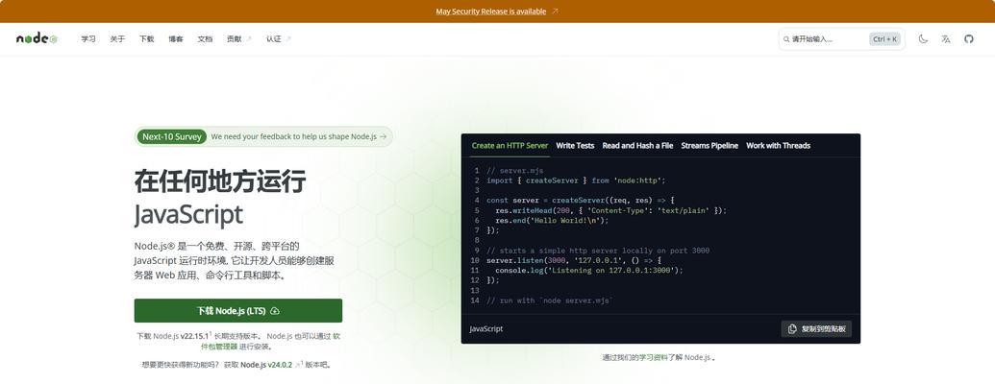Open the 学习 navigation item
The height and width of the screenshot is (384, 995).
pyautogui.click(x=88, y=39)
